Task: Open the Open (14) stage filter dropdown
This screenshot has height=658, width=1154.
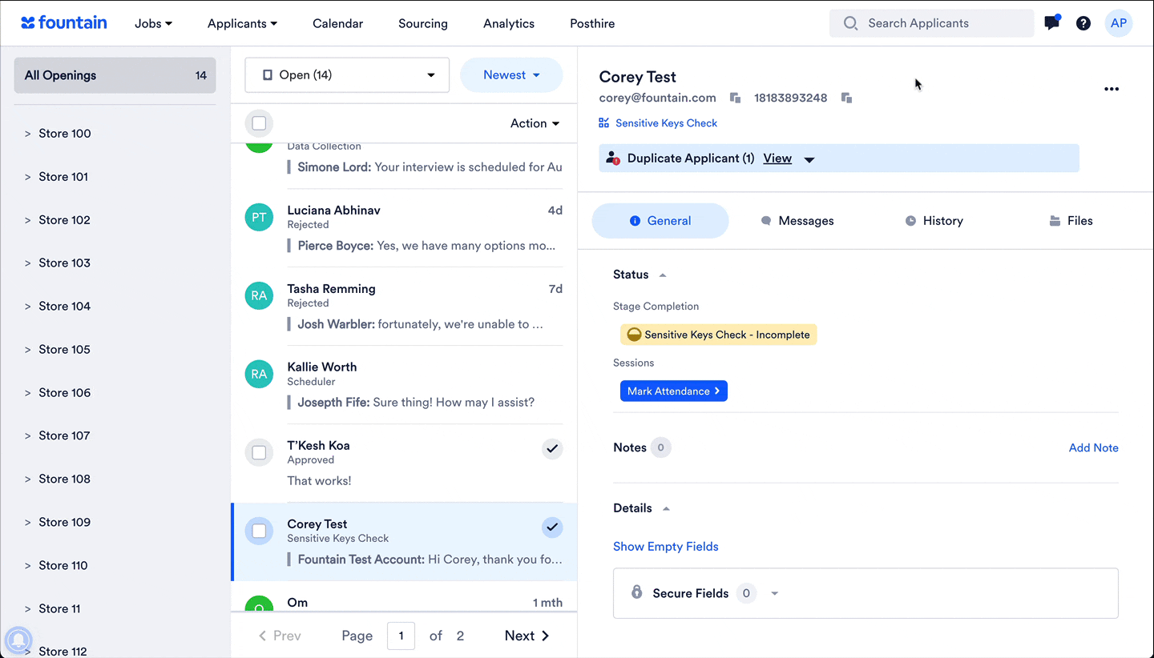Action: click(347, 74)
